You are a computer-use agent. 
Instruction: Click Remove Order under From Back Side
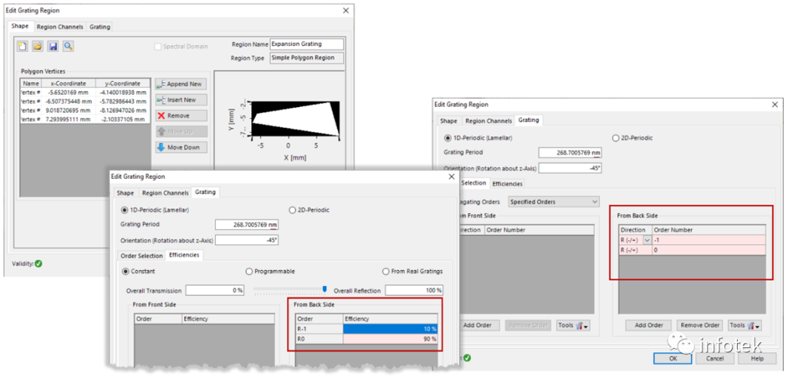click(699, 325)
